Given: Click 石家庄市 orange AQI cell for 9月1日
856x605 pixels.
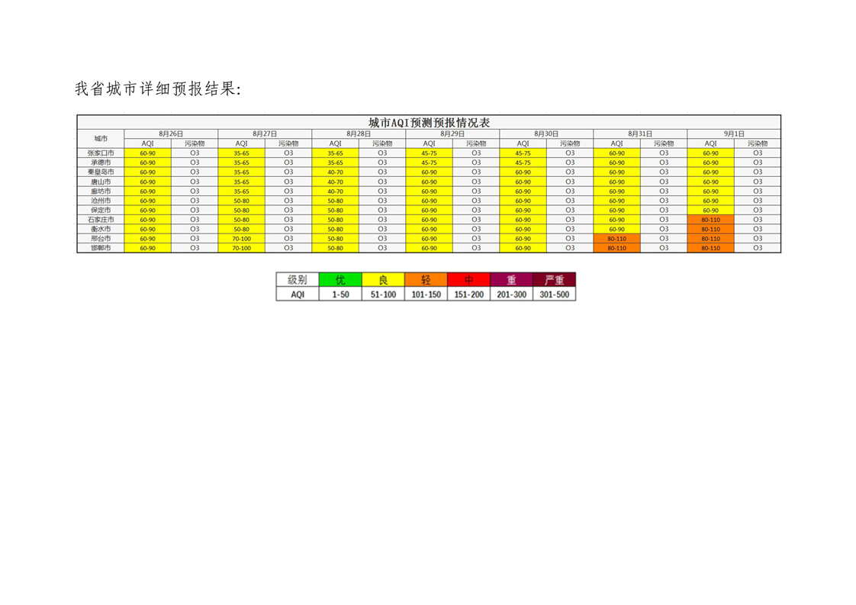Looking at the screenshot, I should pyautogui.click(x=710, y=219).
